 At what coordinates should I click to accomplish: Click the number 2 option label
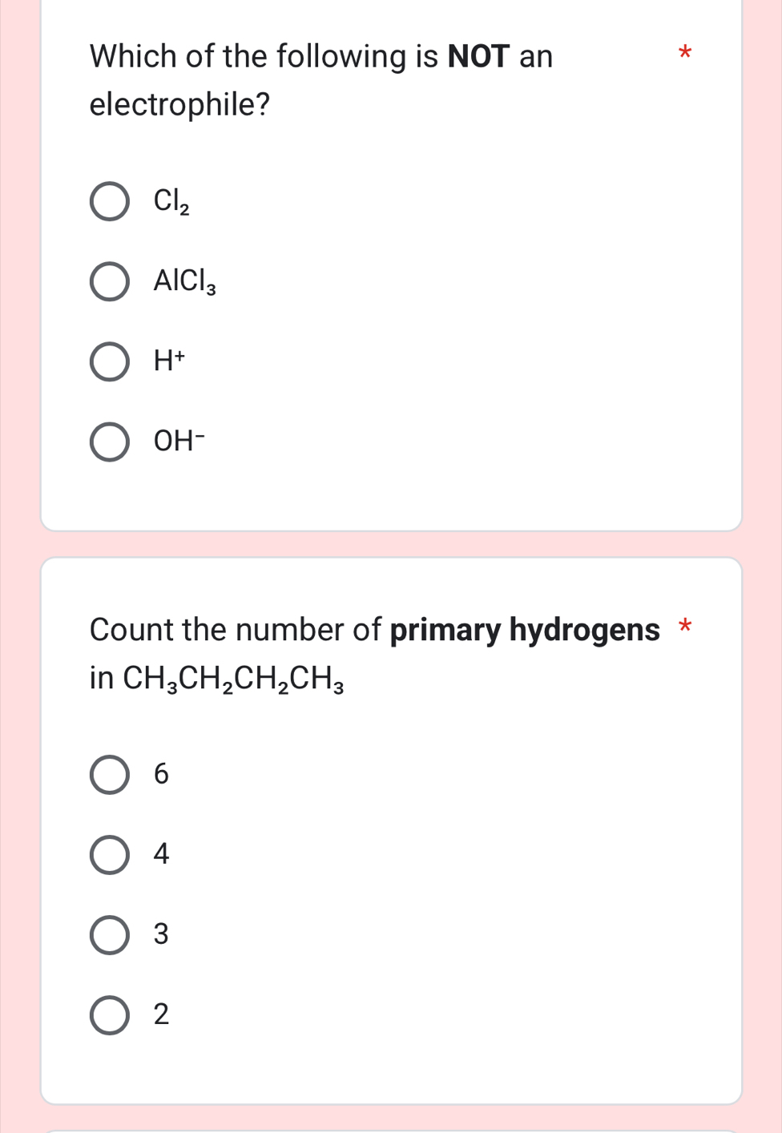pyautogui.click(x=161, y=1014)
